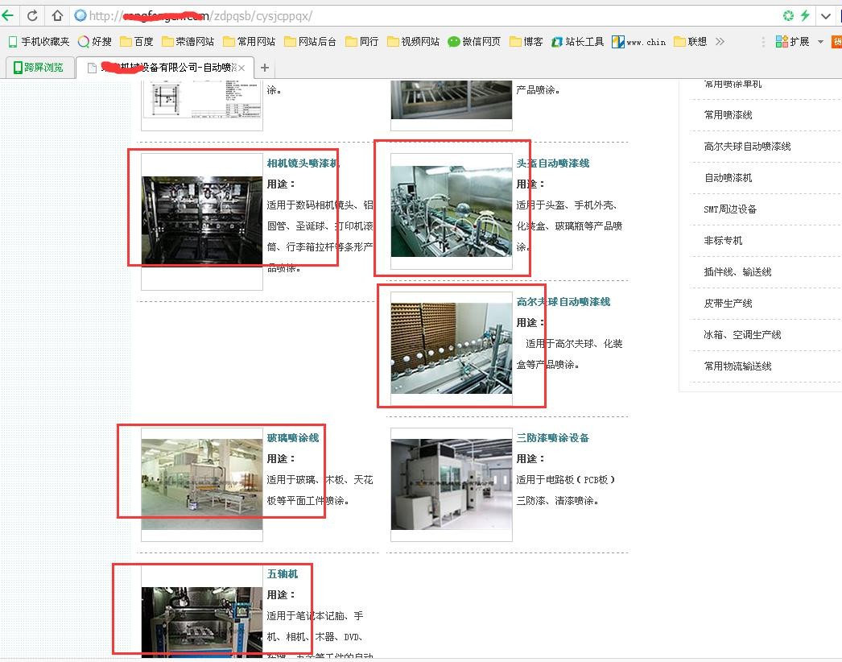This screenshot has width=842, height=662.
Task: Close the 自动喷涂 company page tab
Action: 241,68
